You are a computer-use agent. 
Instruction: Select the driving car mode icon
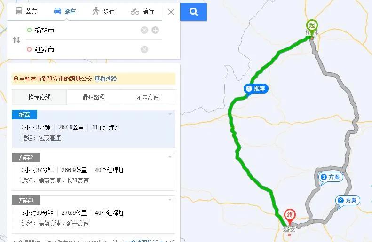tap(57, 11)
